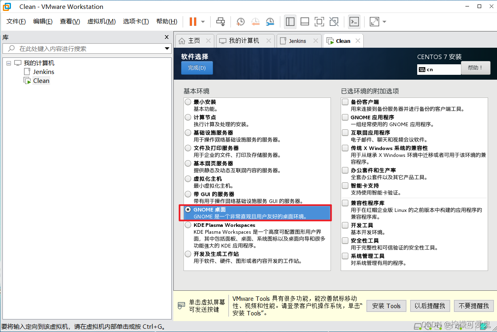
Task: Select the 基本网页服务器 radio button
Action: coord(188,163)
